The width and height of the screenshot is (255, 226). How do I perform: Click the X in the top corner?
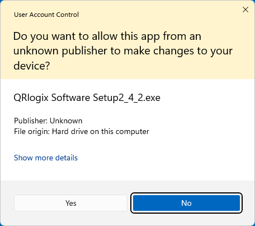point(245,10)
